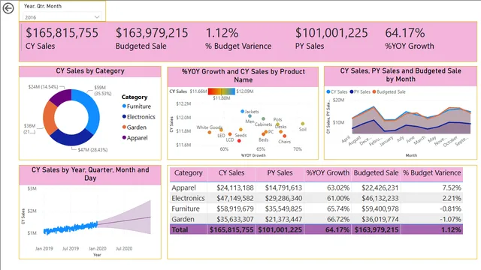
Task: Sort table by Category column header
Action: coord(189,173)
